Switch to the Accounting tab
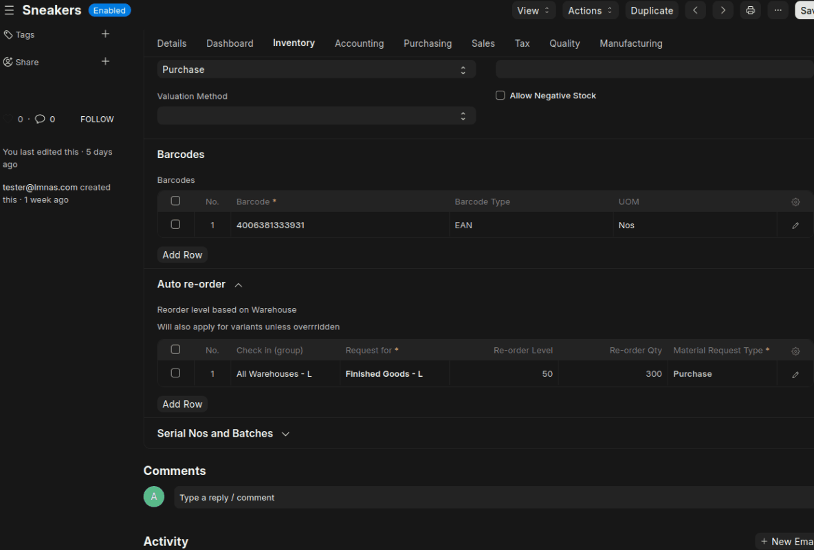Image resolution: width=814 pixels, height=550 pixels. 359,43
